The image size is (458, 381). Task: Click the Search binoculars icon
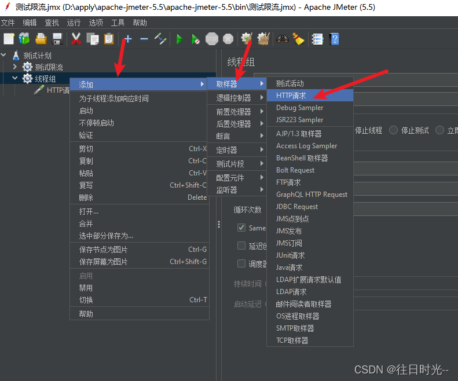point(283,39)
